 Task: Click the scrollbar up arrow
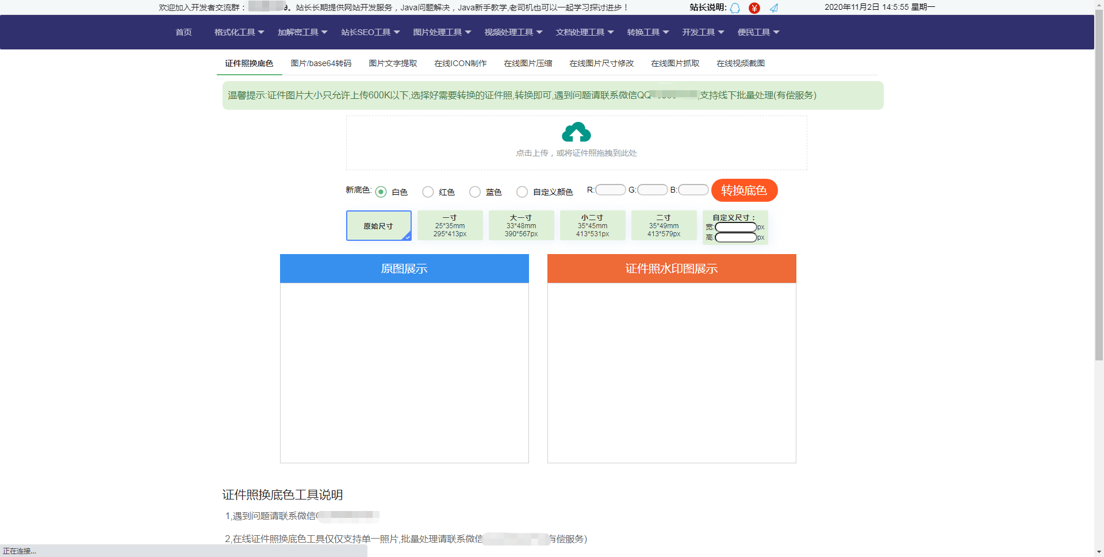[x=1099, y=5]
